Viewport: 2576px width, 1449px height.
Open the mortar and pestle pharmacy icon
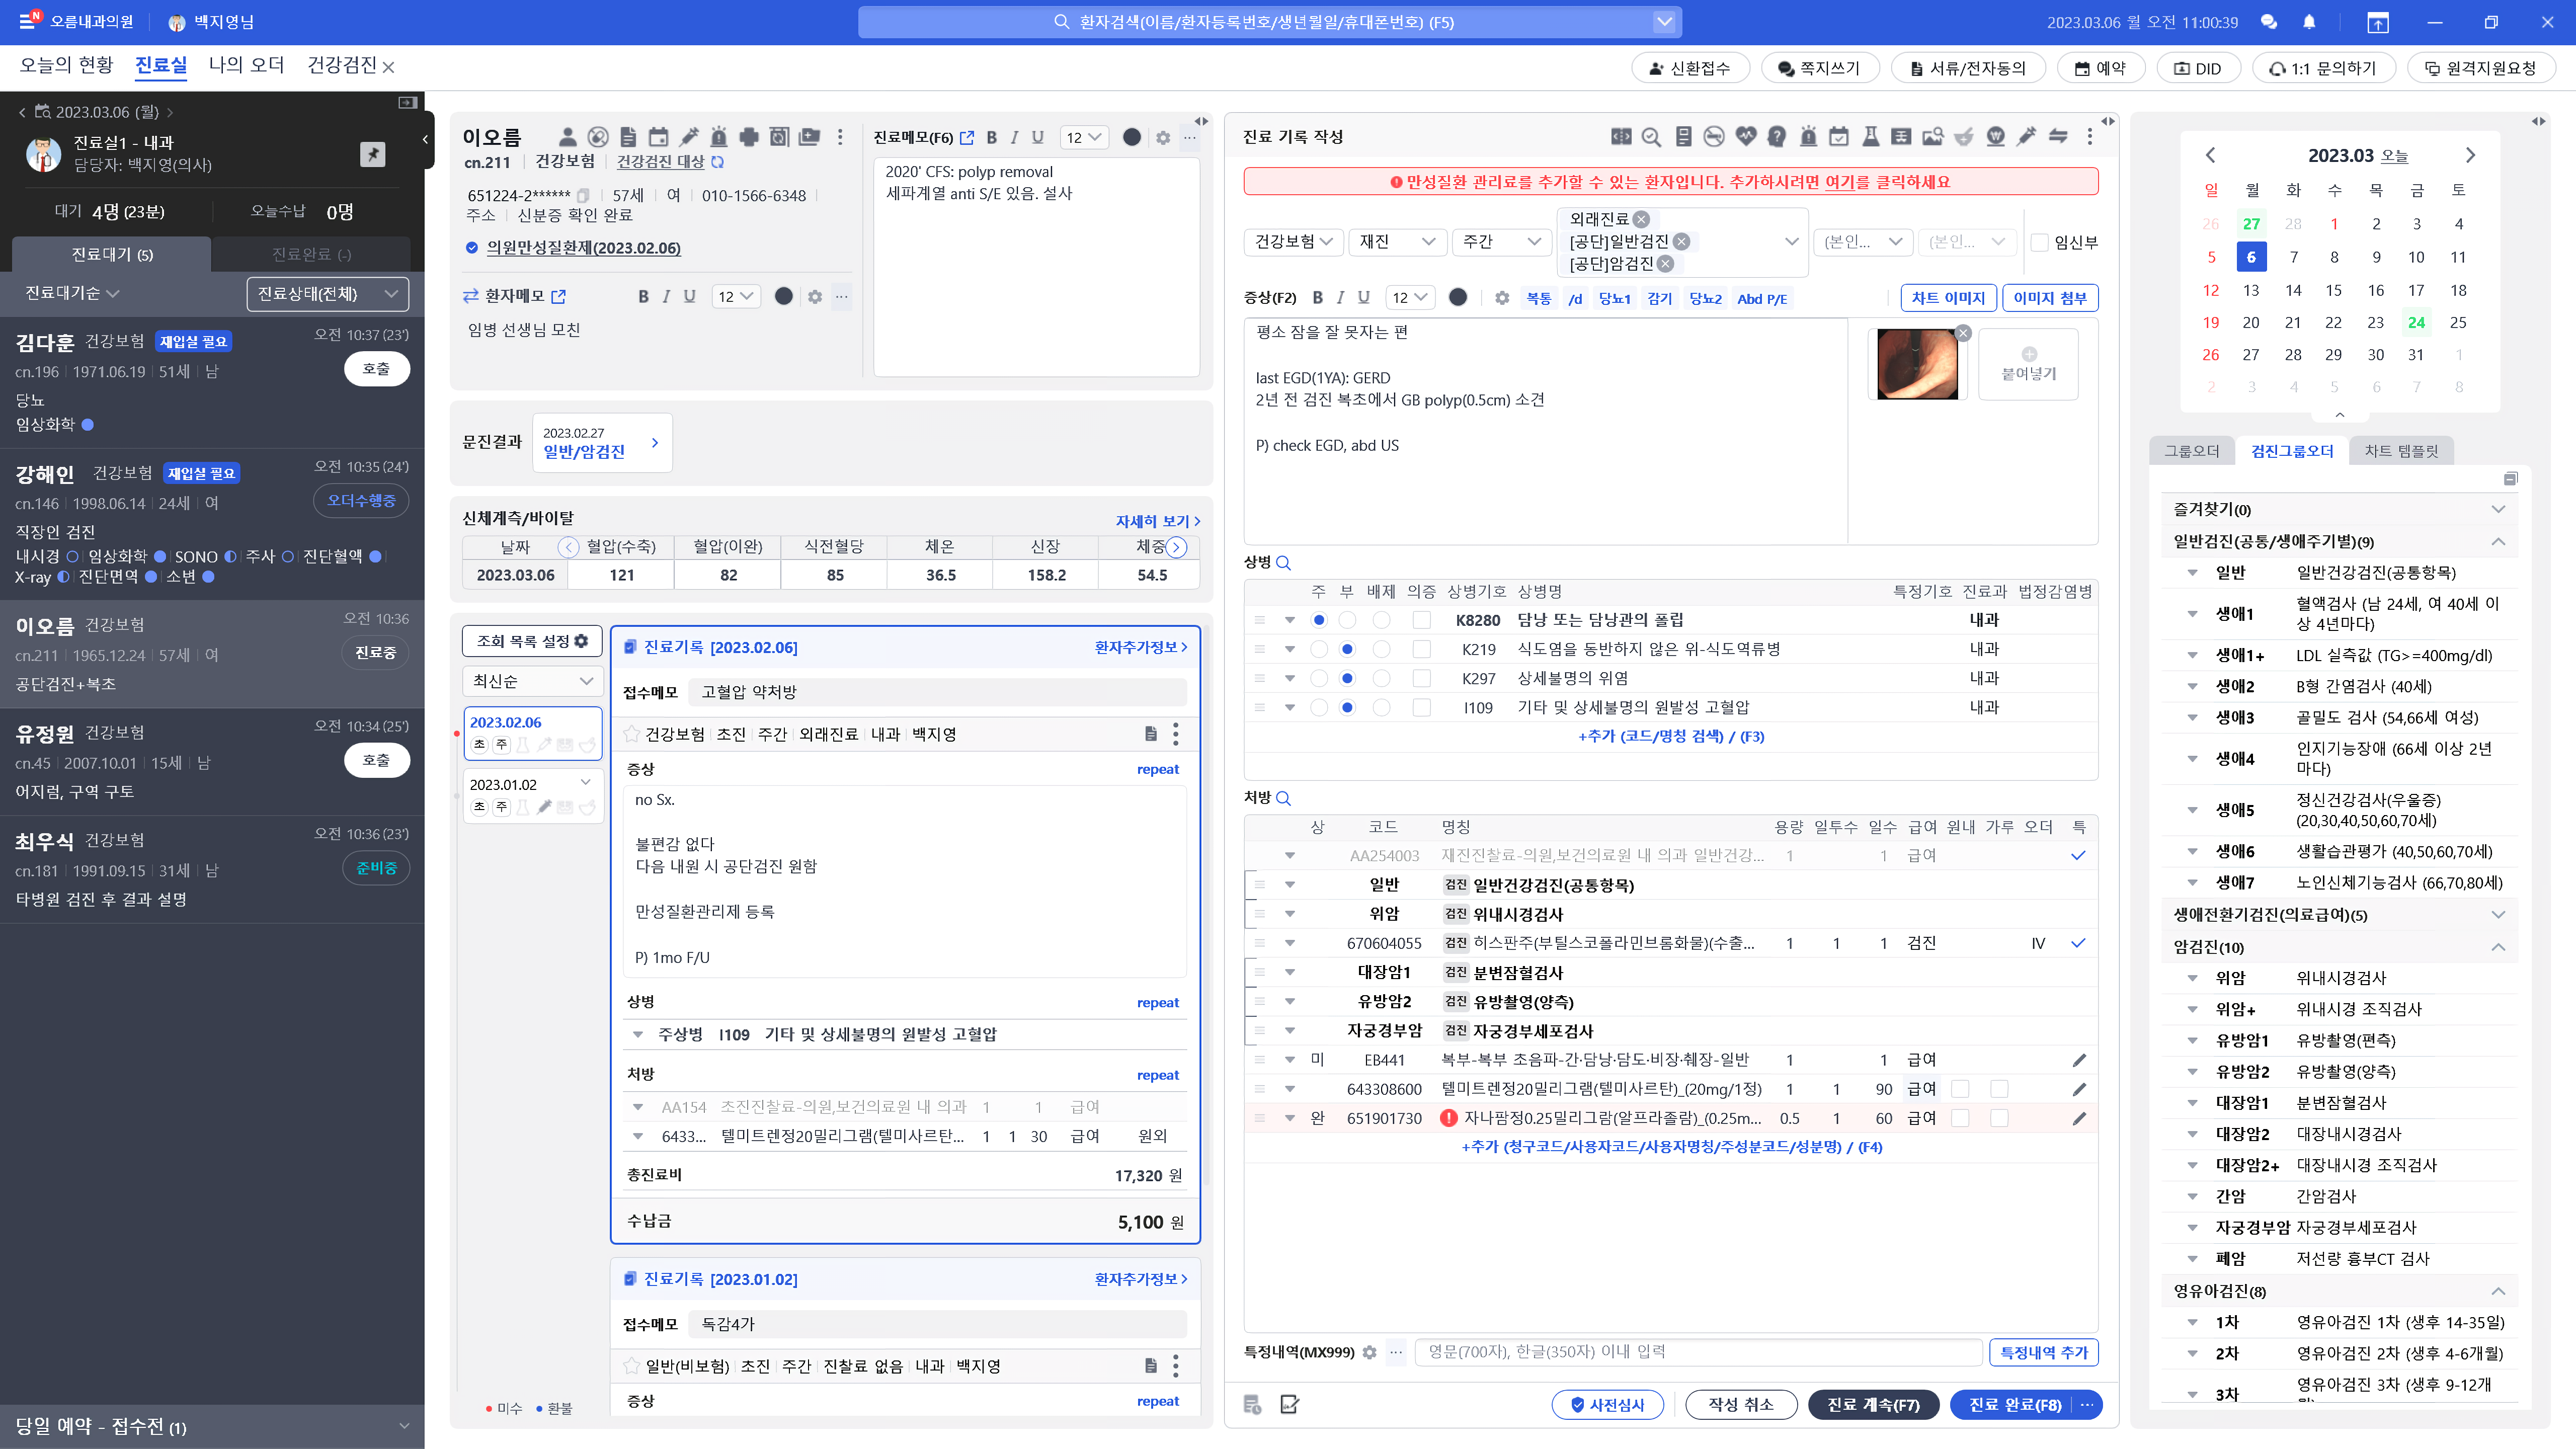pos(1964,137)
